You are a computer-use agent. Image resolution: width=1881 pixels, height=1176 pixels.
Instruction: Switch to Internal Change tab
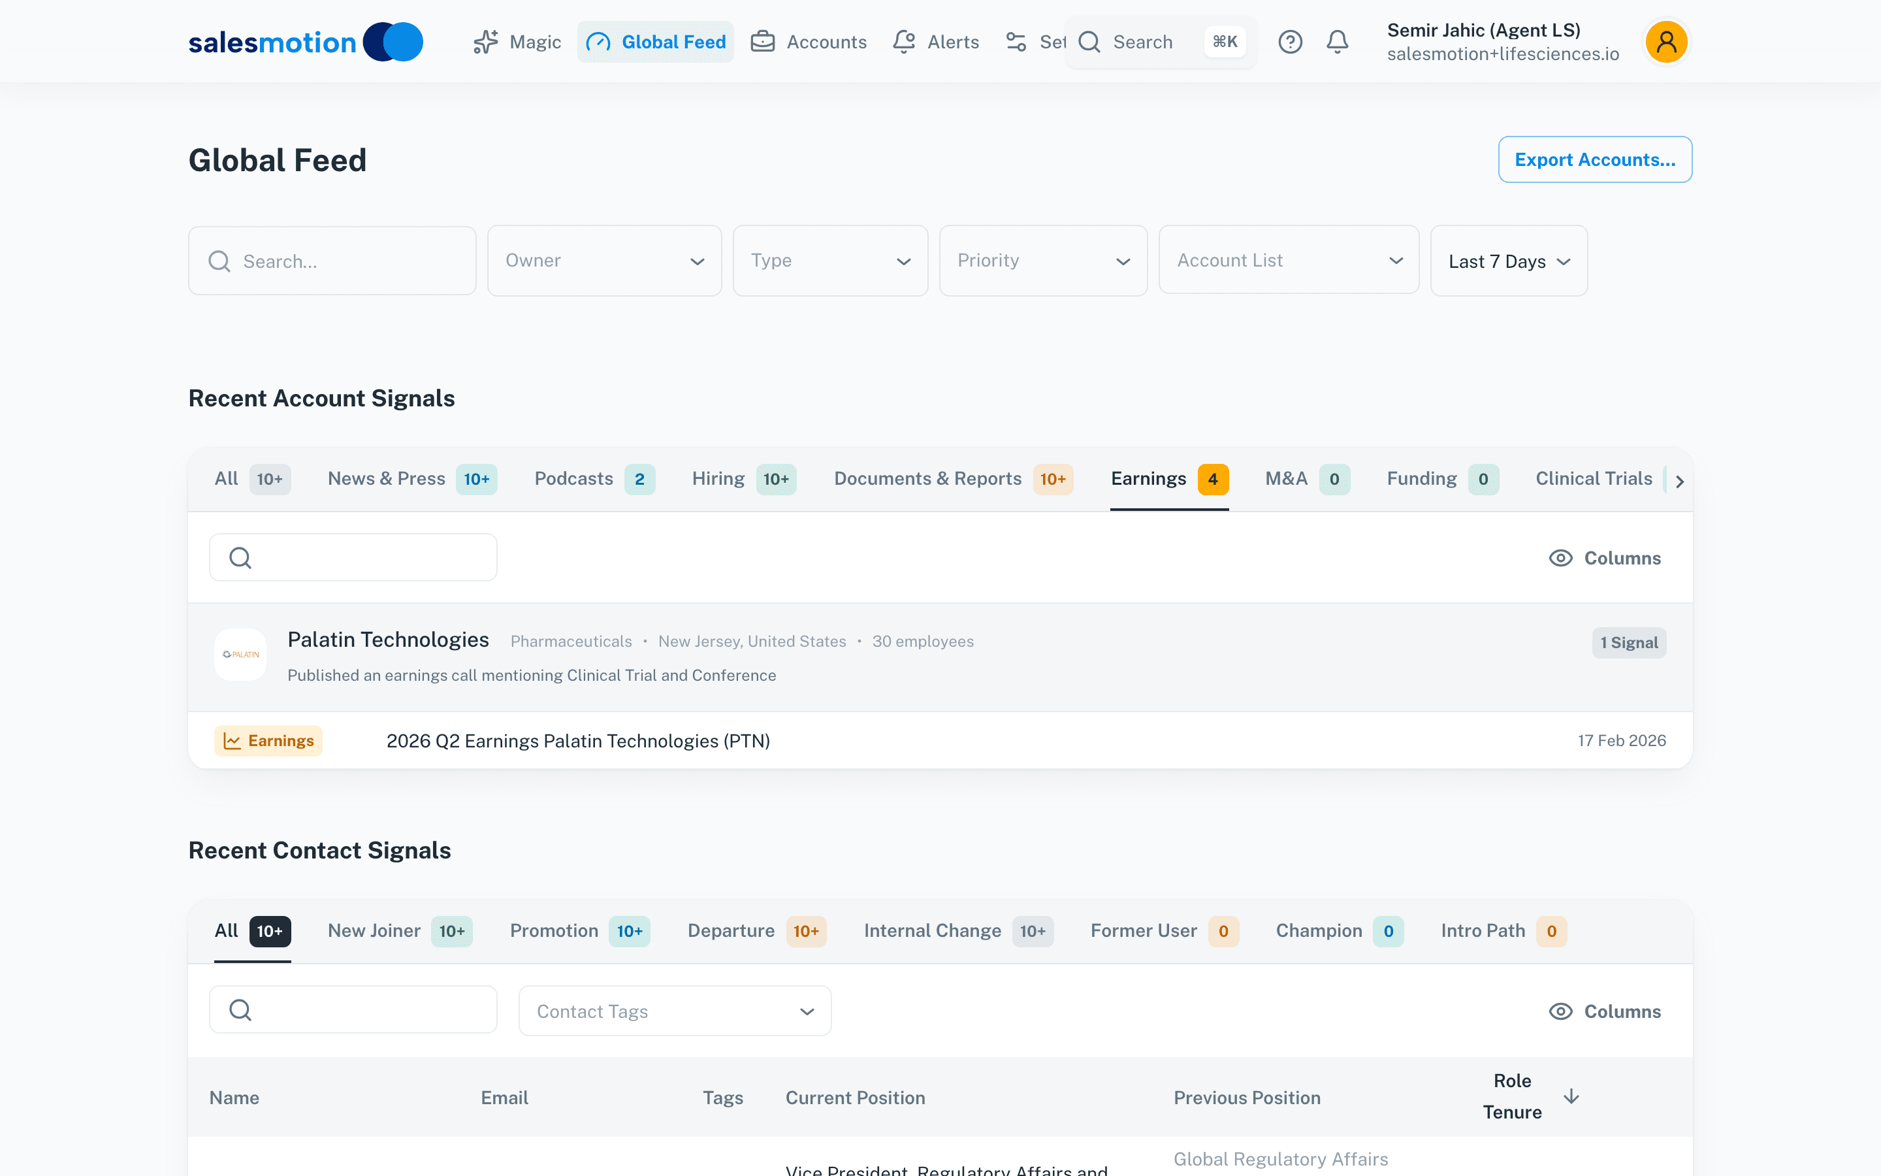(958, 931)
